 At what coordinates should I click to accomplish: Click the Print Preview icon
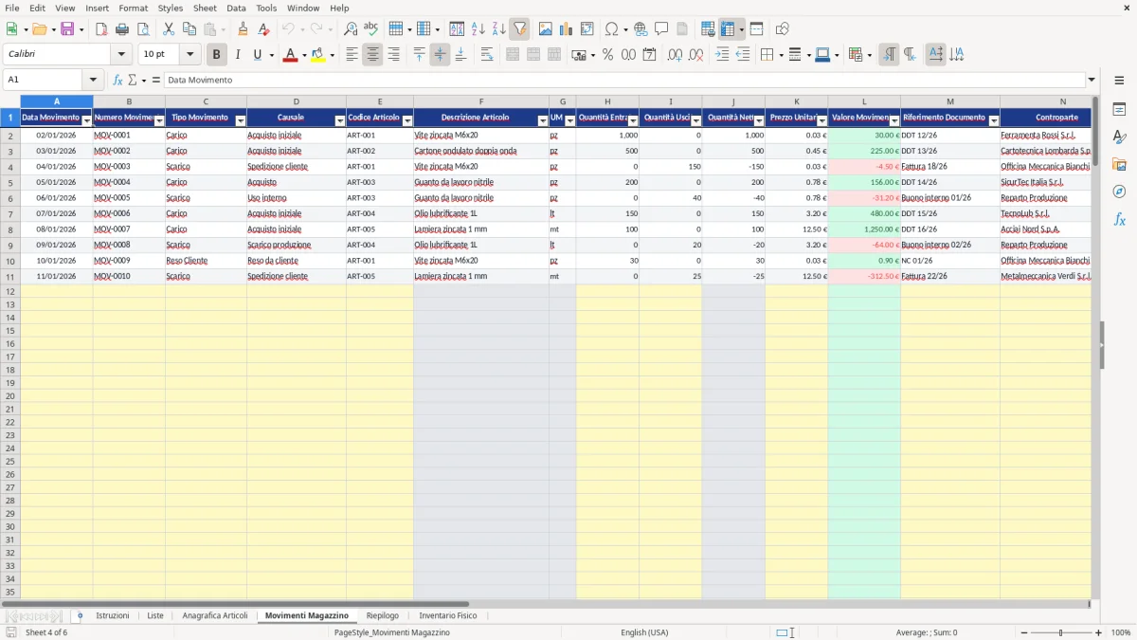[143, 29]
